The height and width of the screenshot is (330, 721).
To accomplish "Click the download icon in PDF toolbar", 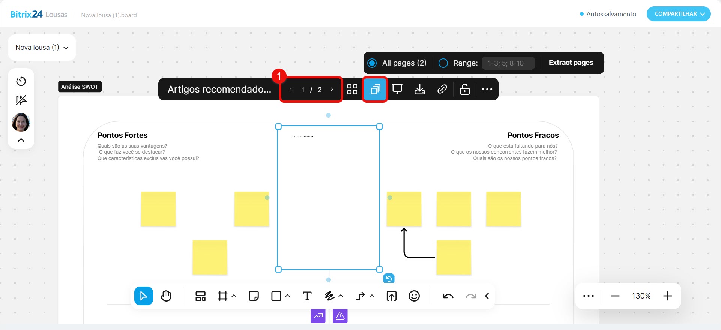I will (419, 89).
